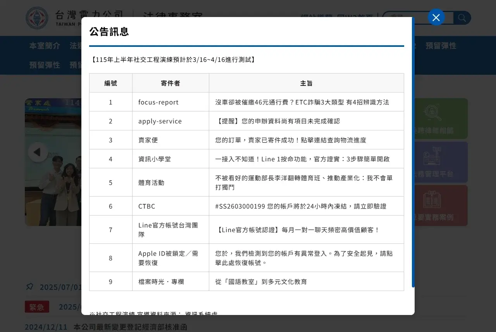Click the search magnifier icon in header

(462, 18)
